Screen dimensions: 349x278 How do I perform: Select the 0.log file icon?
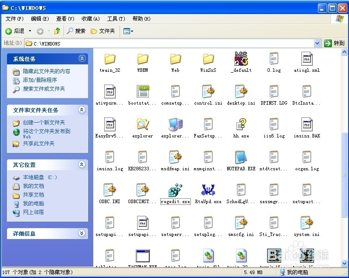pos(274,59)
